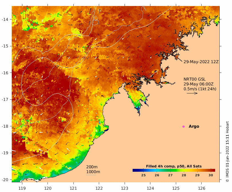Click the longitude axis label 123
Screen dimensions: 232x192
point(125,188)
